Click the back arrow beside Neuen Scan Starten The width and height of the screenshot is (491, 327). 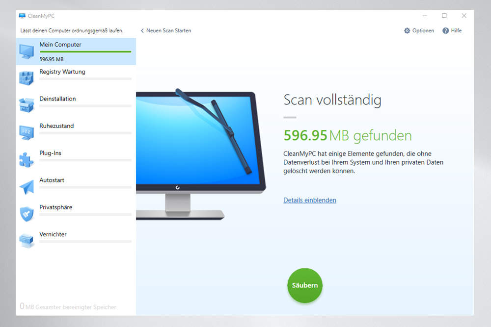click(142, 30)
